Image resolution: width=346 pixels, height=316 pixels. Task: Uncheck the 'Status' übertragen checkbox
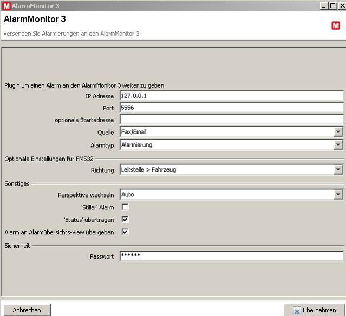pos(125,220)
